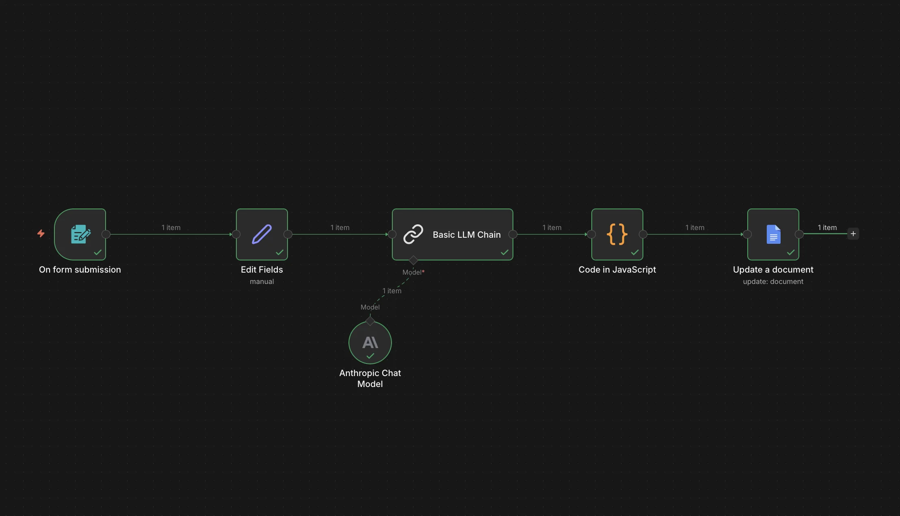Select the Edit Fields pencil icon
900x516 pixels.
261,234
